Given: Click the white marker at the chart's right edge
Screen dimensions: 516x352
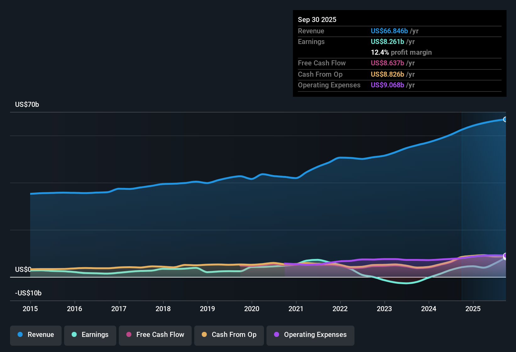Looking at the screenshot, I should pos(505,256).
